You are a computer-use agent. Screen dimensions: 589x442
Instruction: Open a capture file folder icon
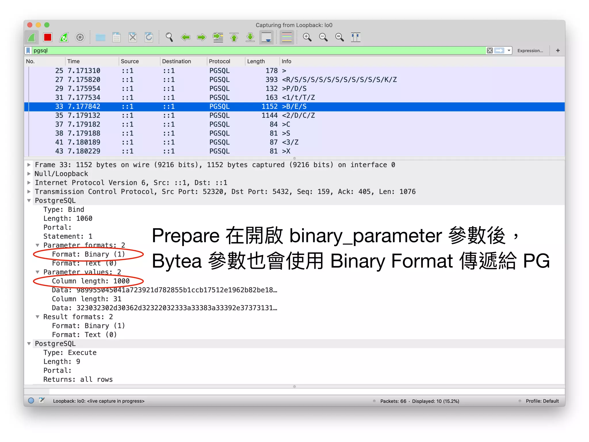[x=100, y=37]
